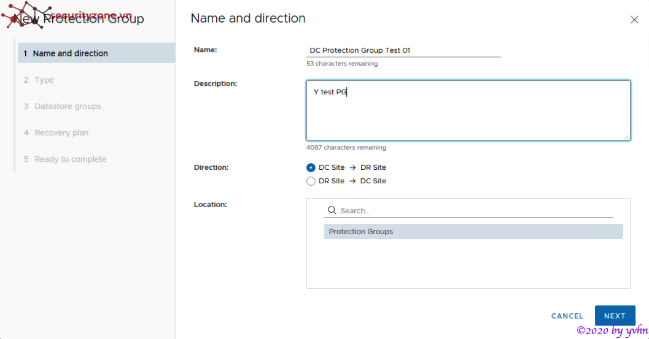This screenshot has height=339, width=649.
Task: Click the Name input field
Action: coord(403,50)
